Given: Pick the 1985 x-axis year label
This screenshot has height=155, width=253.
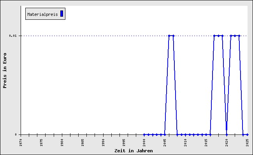Looking at the screenshot, I should (83, 142).
